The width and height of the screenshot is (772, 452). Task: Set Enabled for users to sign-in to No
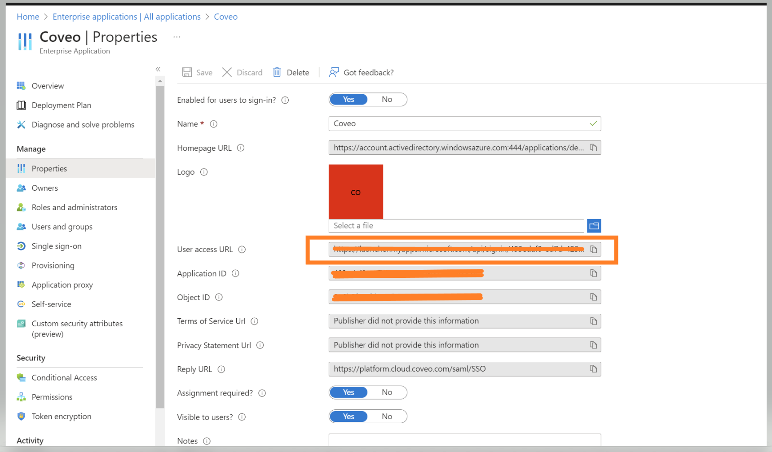click(x=387, y=99)
